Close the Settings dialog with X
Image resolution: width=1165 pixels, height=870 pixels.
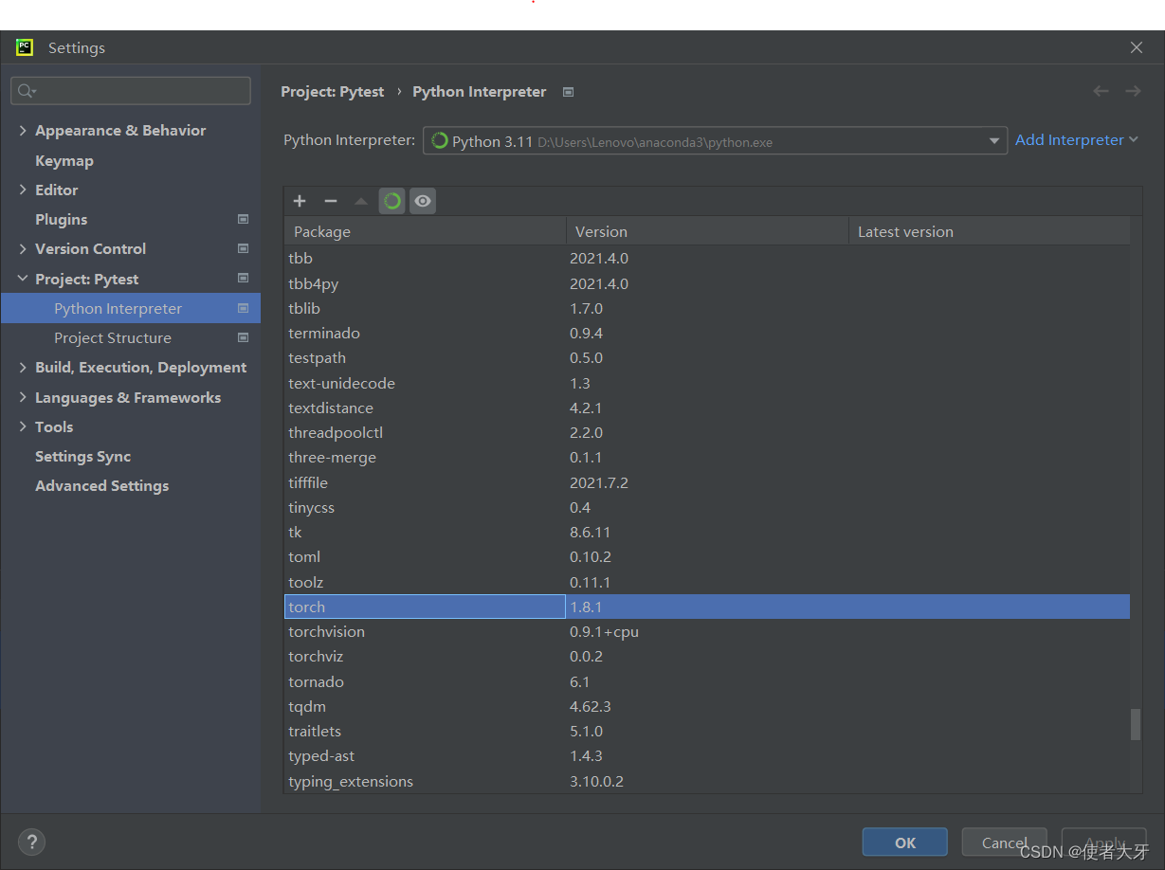[x=1137, y=47]
